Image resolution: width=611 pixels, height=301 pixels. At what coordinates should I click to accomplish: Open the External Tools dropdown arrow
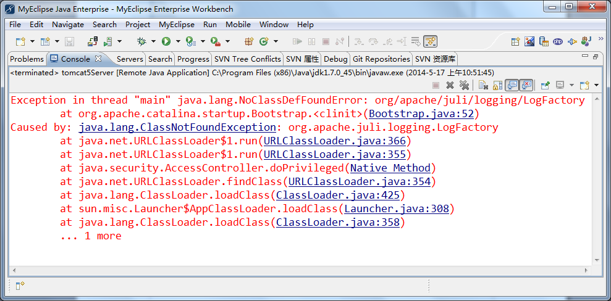[x=227, y=41]
